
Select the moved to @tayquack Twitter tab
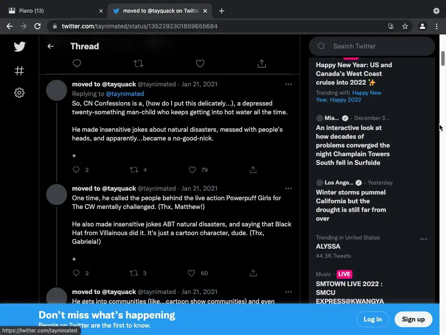pyautogui.click(x=160, y=11)
